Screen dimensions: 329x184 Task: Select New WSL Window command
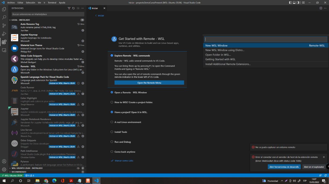pyautogui.click(x=265, y=46)
